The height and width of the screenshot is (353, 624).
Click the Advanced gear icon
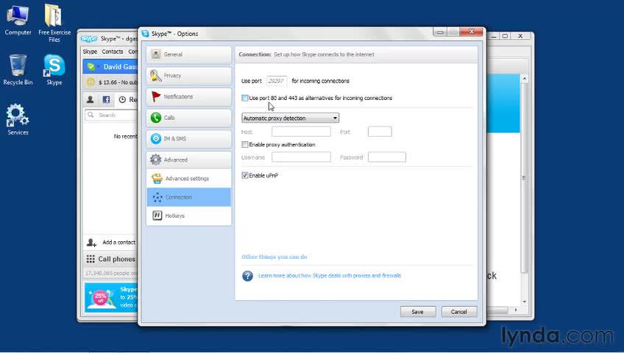[156, 160]
